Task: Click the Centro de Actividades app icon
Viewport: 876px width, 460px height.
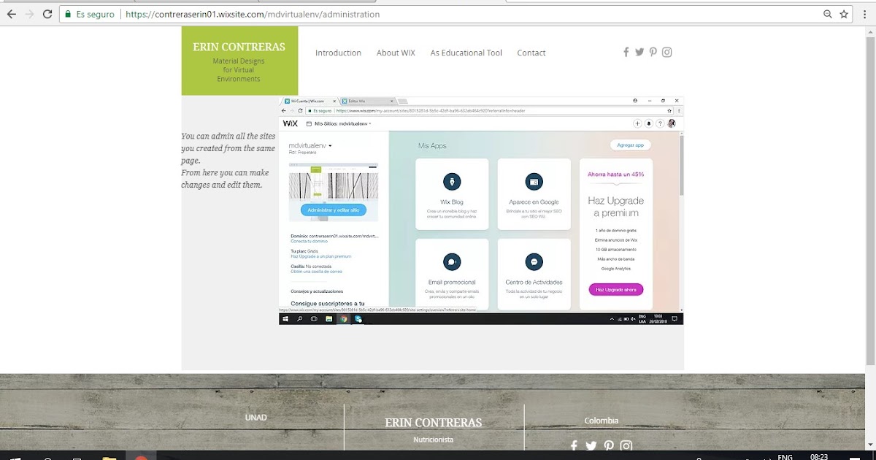Action: tap(534, 261)
